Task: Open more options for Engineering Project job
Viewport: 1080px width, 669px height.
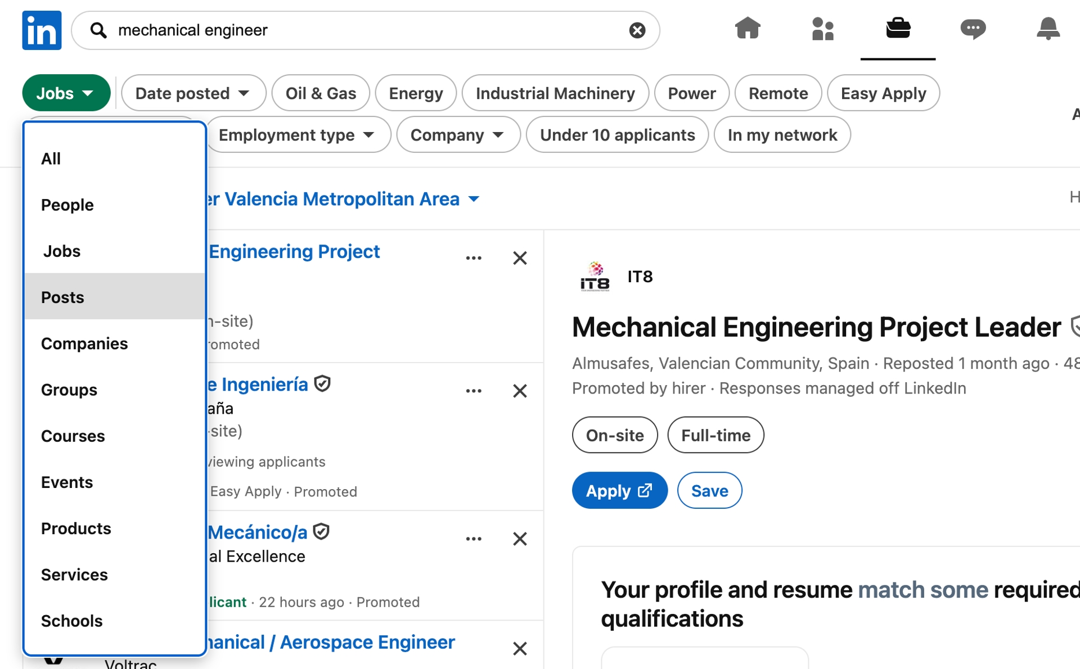Action: [474, 258]
